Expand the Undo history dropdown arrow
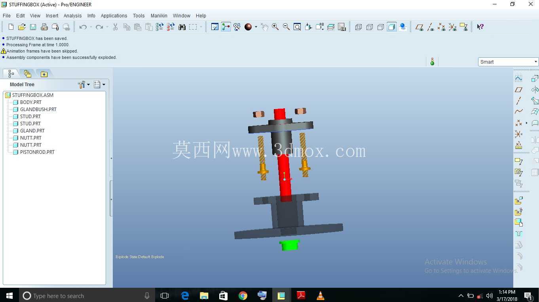539x302 pixels. pos(91,27)
